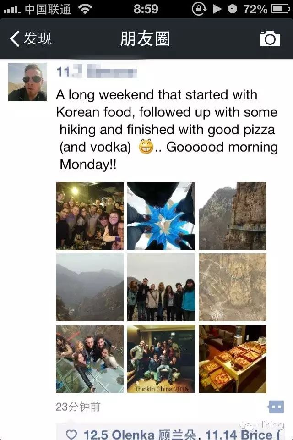View the cliffside walkway photo
The image size is (293, 440).
coord(233,216)
